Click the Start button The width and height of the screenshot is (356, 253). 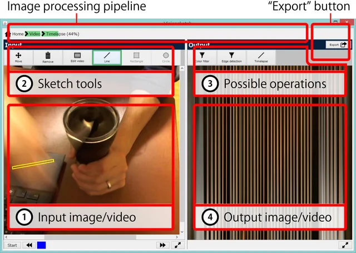12,245
